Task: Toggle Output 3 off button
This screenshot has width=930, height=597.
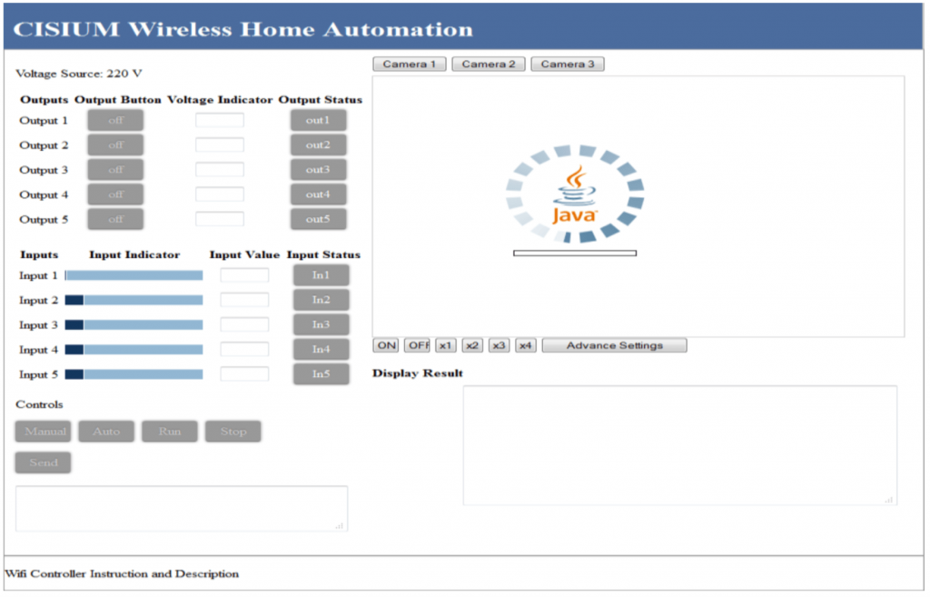Action: tap(115, 170)
